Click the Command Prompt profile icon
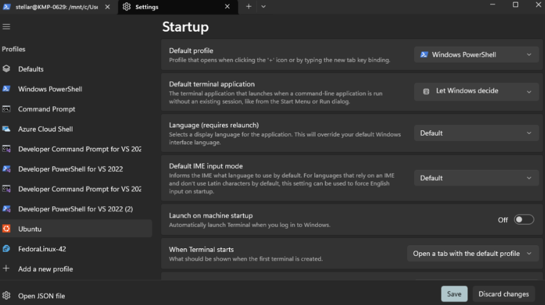 [6, 109]
